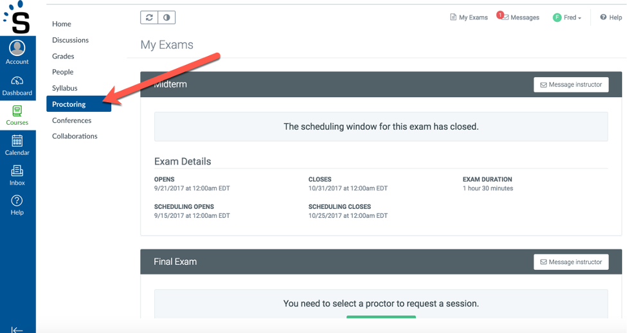The width and height of the screenshot is (628, 333).
Task: Open the Dashboard speedometer icon
Action: [x=17, y=81]
